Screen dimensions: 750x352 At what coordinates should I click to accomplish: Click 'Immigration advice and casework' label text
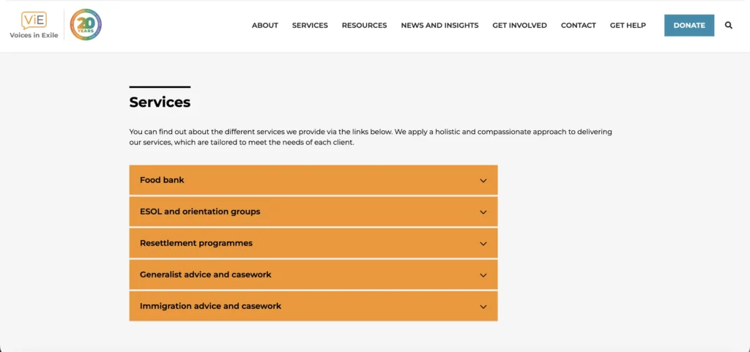pyautogui.click(x=210, y=306)
